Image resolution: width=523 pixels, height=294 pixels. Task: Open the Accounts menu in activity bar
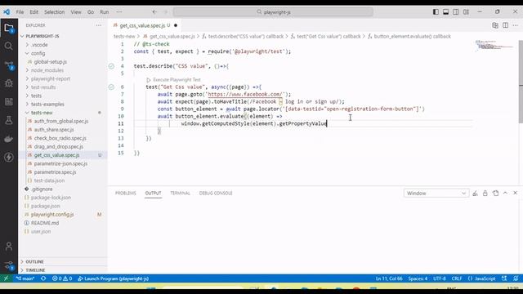[x=9, y=247]
